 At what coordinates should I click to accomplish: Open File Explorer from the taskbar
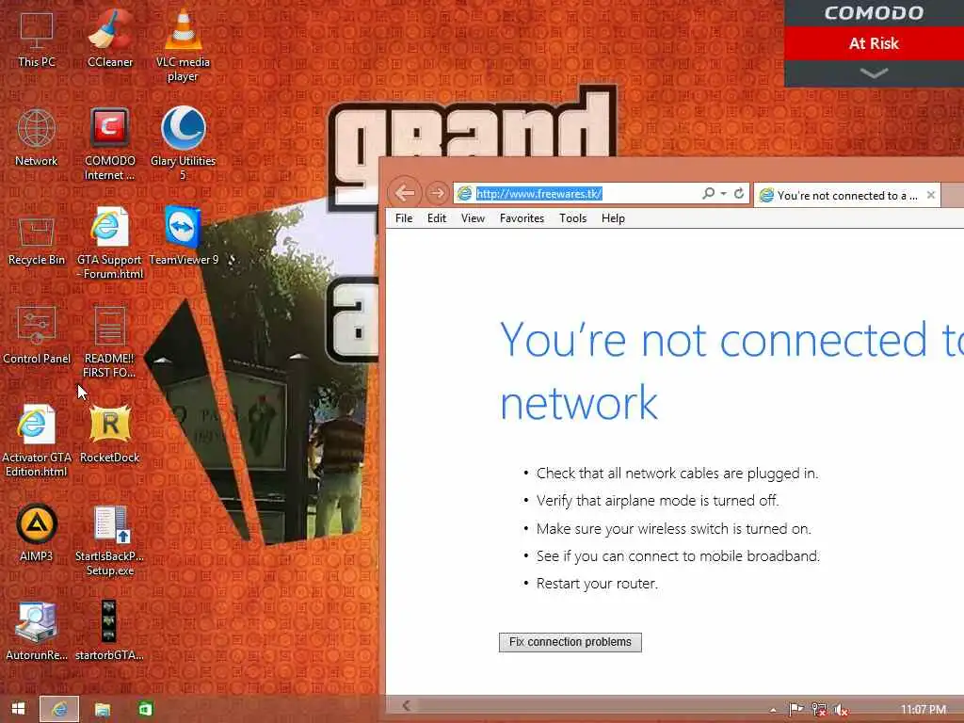[102, 710]
